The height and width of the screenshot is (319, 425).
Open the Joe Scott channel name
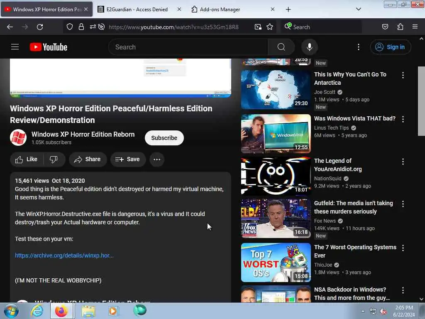click(325, 92)
